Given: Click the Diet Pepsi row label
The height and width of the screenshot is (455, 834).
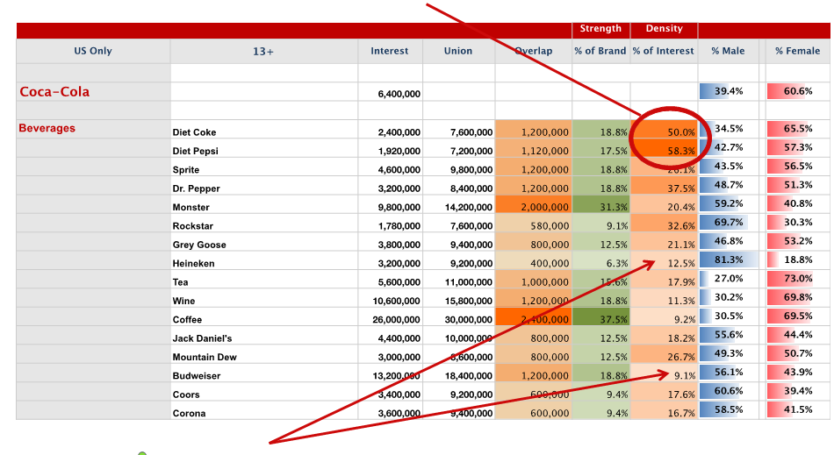Looking at the screenshot, I should click(x=195, y=151).
